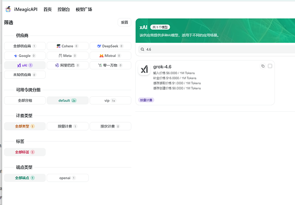Filter by Meta provider
The height and width of the screenshot is (205, 295).
point(68,56)
